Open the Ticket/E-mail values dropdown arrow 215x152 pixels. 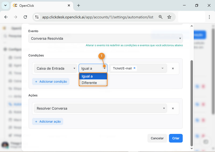(163, 68)
